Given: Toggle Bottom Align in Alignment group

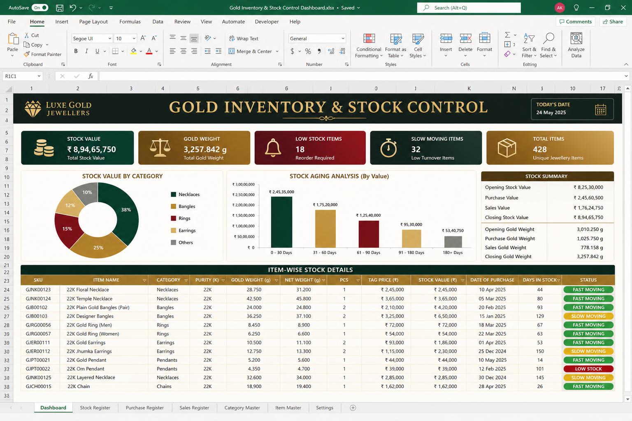Looking at the screenshot, I should click(x=194, y=38).
